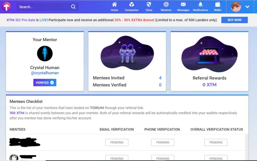Image resolution: width=257 pixels, height=161 pixels.
Task: Click the PHONE VERIFICATION column header
Action: [x=162, y=129]
